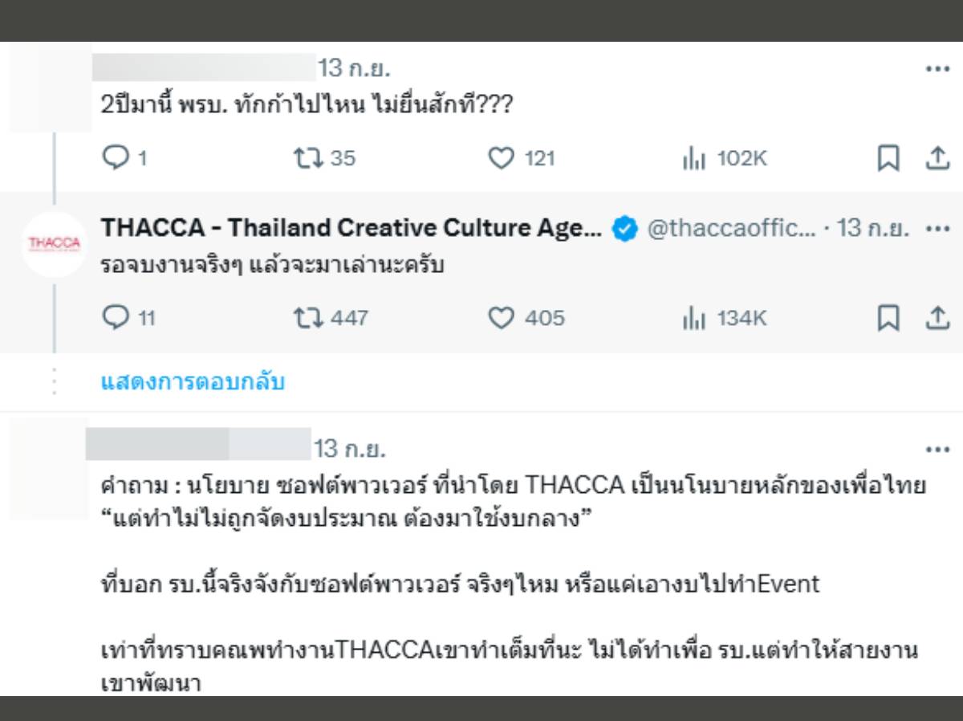Click THACCA's profile avatar thumbnail
This screenshot has height=721, width=963.
[54, 243]
